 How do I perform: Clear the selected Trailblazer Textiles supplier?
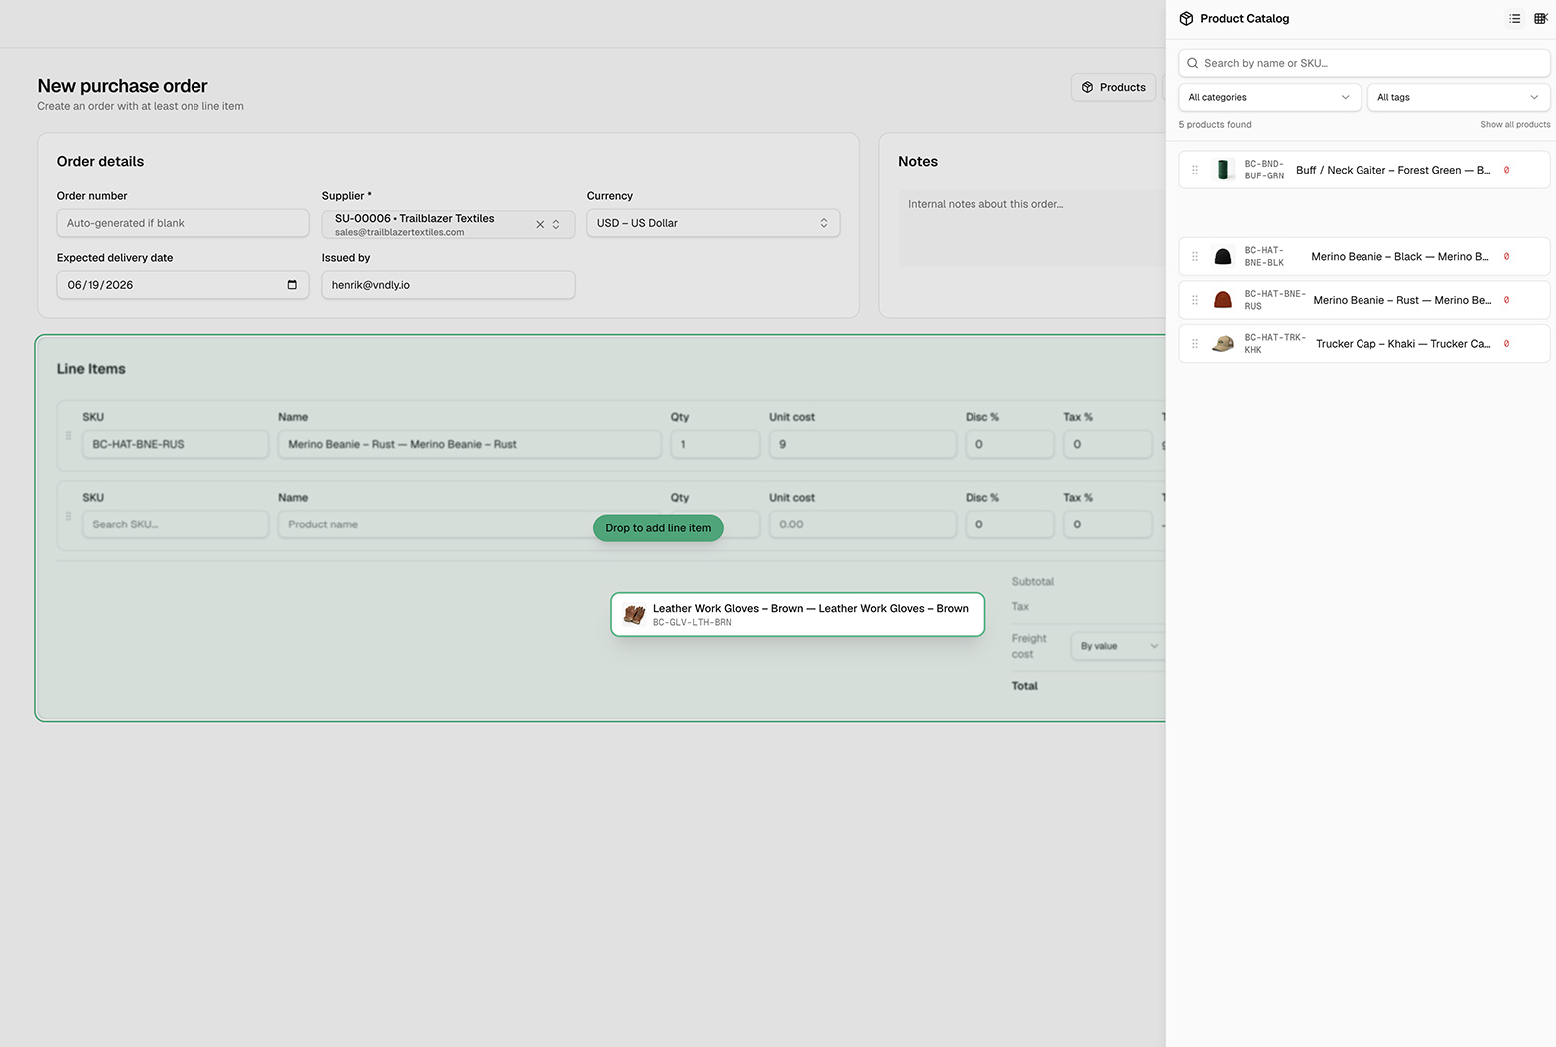540,225
